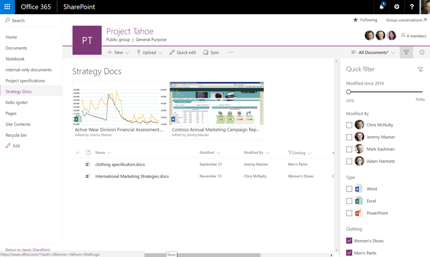The height and width of the screenshot is (257, 430).
Task: Toggle the filter pane funnel button
Action: click(406, 52)
